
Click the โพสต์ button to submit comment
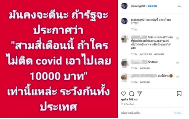[178, 113]
